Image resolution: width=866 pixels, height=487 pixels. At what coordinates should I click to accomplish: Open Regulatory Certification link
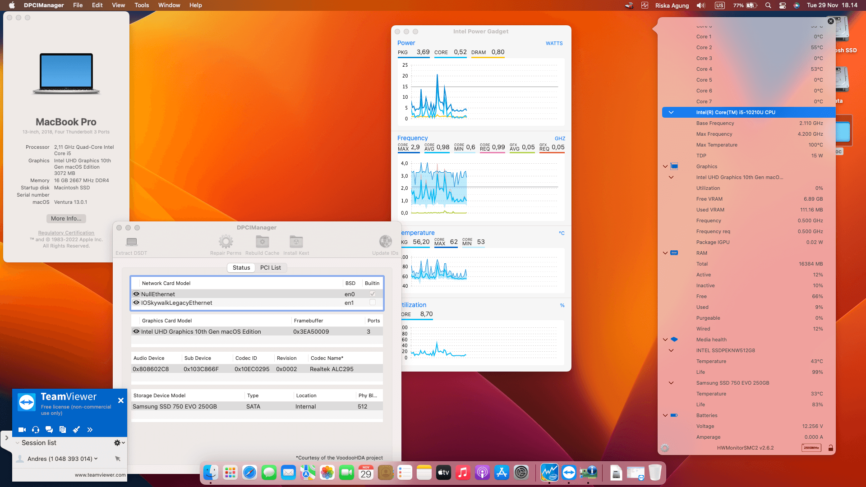(66, 233)
